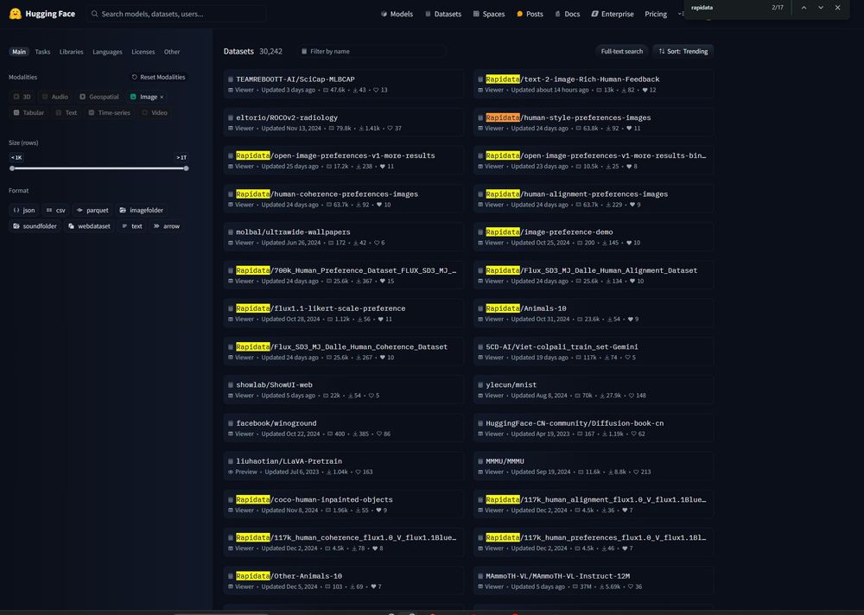This screenshot has height=615, width=864.
Task: Open Rapidata/text-2-image-Rich-Human-Feedback dataset
Action: pyautogui.click(x=593, y=84)
